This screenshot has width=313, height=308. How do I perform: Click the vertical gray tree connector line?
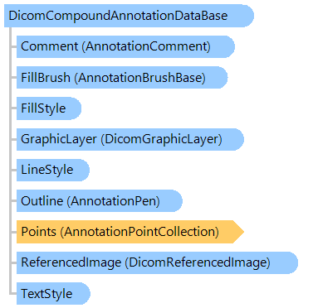pos(10,161)
